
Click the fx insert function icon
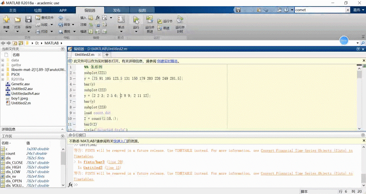point(98,18)
